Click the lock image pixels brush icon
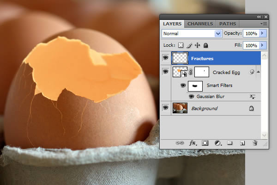The width and height of the screenshot is (277, 185). tap(189, 45)
